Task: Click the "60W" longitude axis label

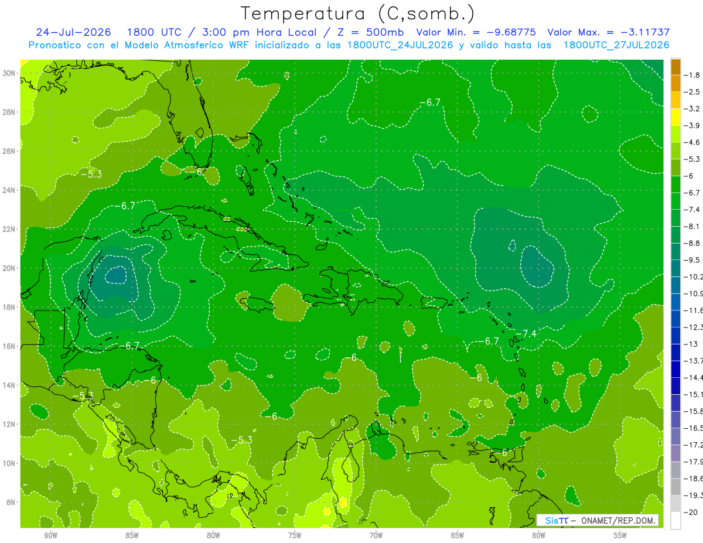Action: pyautogui.click(x=539, y=535)
